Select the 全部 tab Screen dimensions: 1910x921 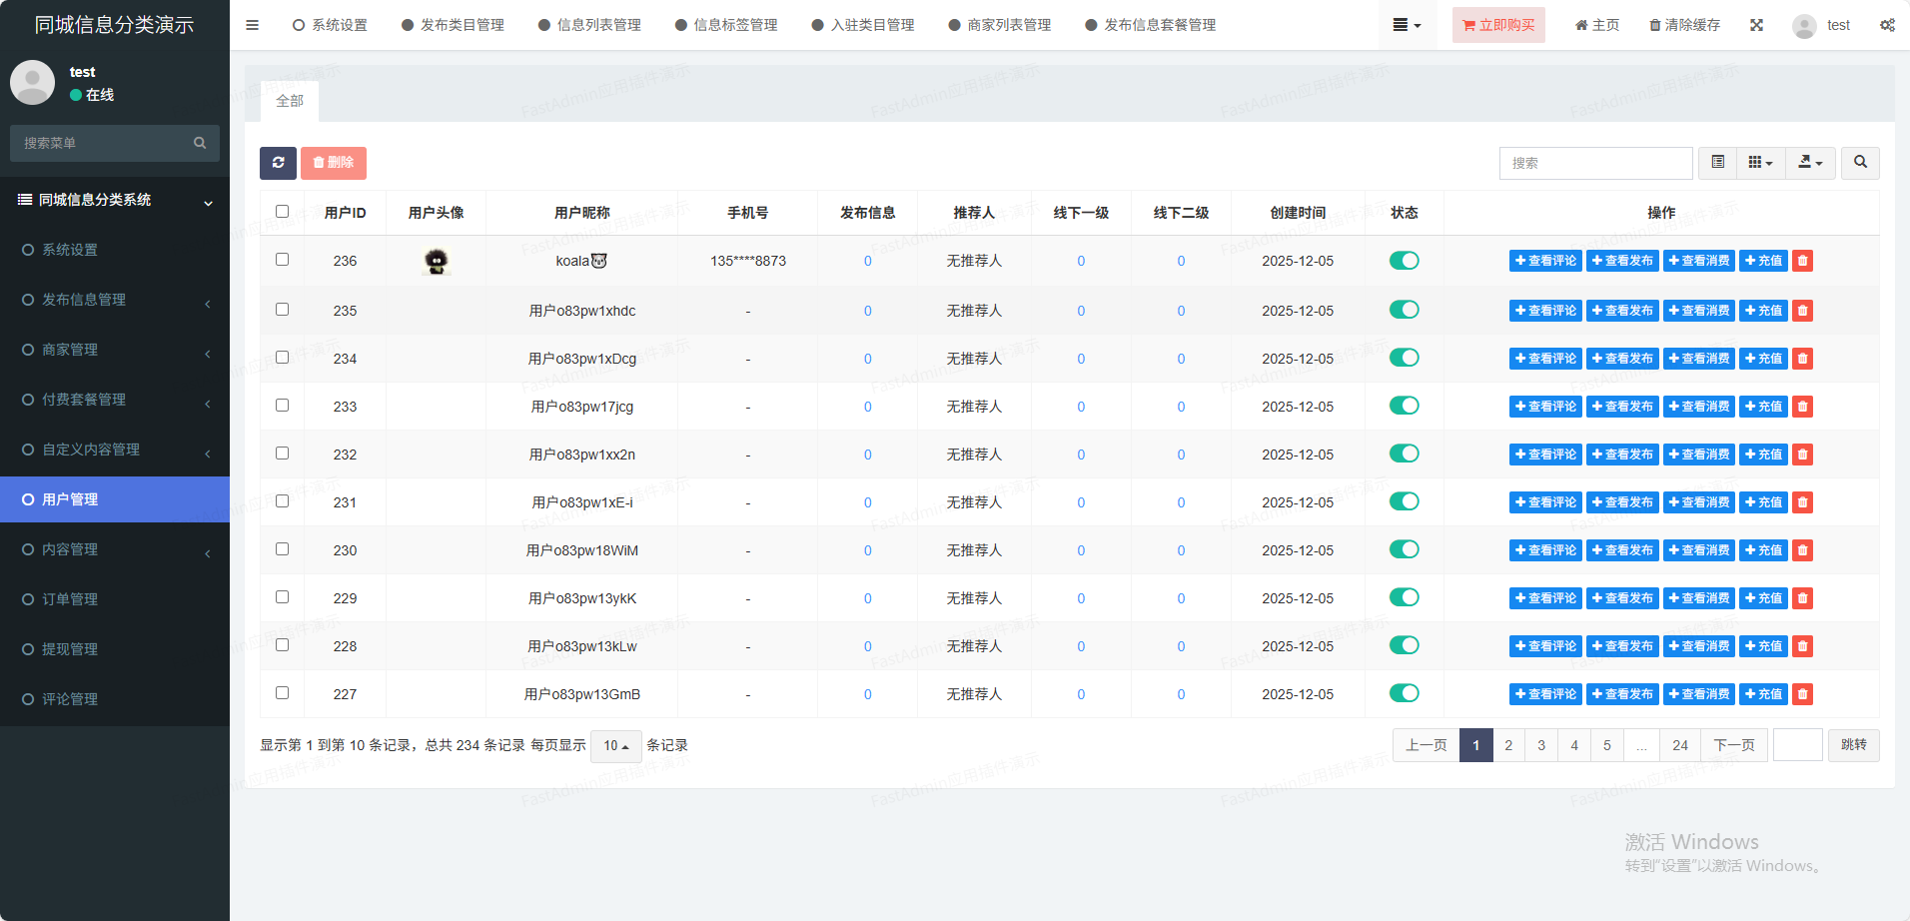(290, 101)
